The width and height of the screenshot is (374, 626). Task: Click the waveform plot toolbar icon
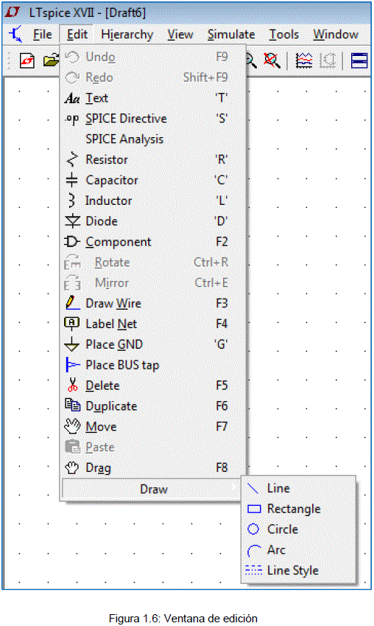304,60
